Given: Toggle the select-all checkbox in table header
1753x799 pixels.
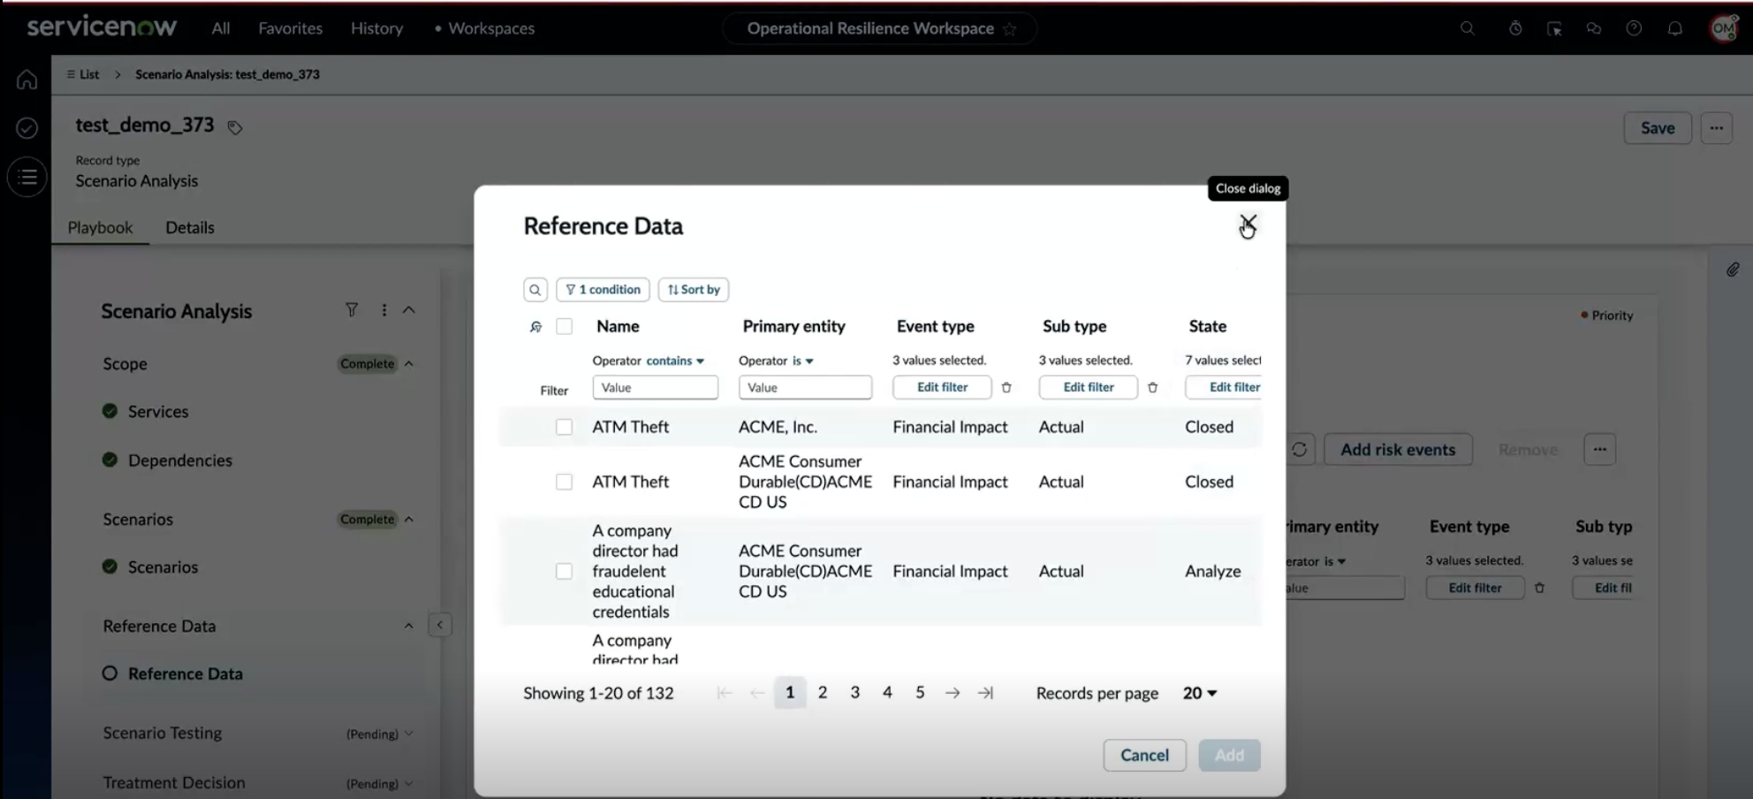Looking at the screenshot, I should coord(564,327).
